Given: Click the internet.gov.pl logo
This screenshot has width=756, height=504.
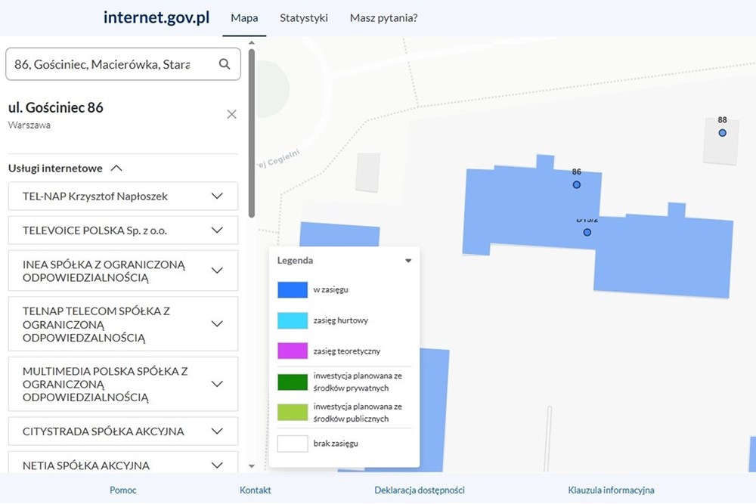Looking at the screenshot, I should 156,17.
